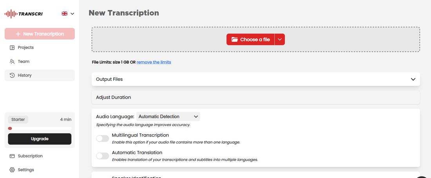Click the History clock icon
Image resolution: width=431 pixels, height=178 pixels.
coord(12,76)
